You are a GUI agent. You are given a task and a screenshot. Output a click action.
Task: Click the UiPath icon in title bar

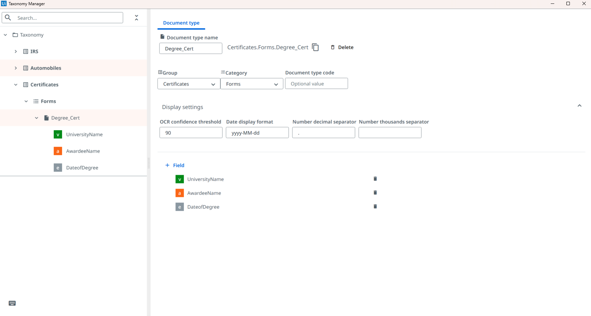point(4,3)
